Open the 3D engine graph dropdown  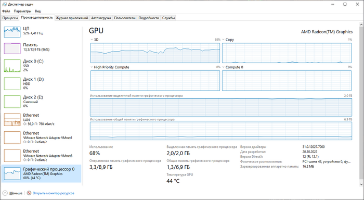[x=92, y=40]
